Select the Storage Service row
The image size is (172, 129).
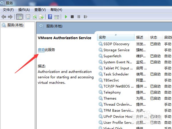tap(134, 50)
